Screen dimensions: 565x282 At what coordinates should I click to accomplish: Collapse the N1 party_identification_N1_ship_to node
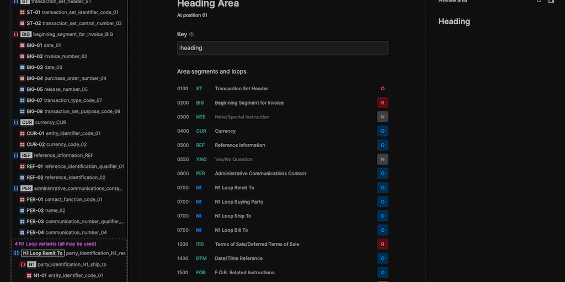point(23,264)
